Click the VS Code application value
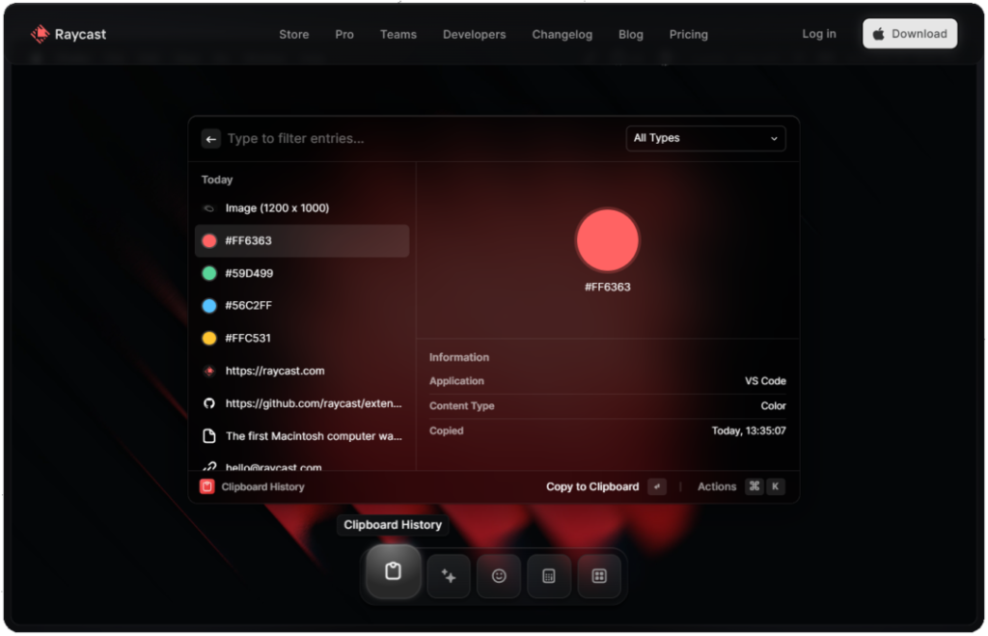The height and width of the screenshot is (636, 988). tap(765, 381)
